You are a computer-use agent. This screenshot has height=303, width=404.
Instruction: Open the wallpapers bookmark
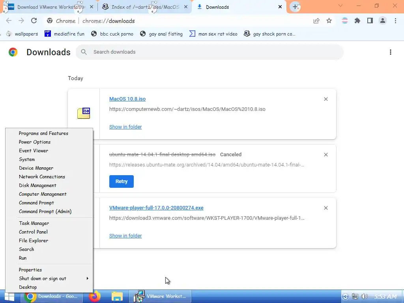click(x=22, y=34)
